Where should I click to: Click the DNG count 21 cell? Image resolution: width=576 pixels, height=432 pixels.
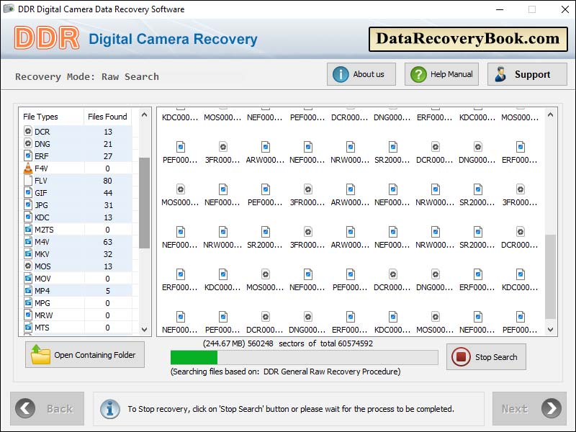tap(107, 143)
